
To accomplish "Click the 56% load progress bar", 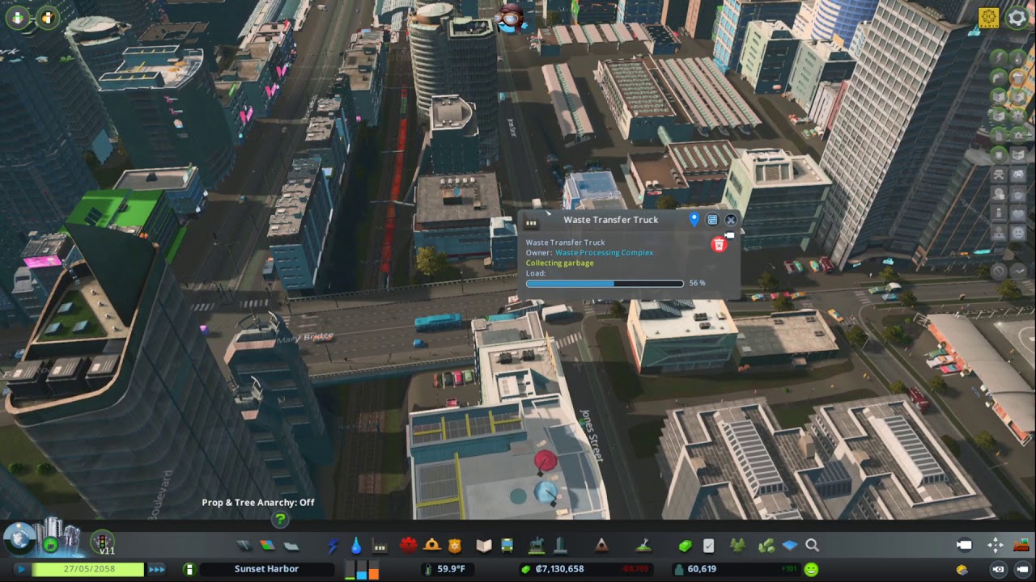I will 605,284.
